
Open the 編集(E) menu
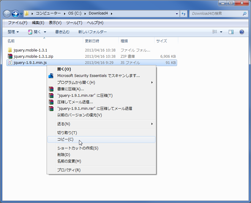click(38, 23)
